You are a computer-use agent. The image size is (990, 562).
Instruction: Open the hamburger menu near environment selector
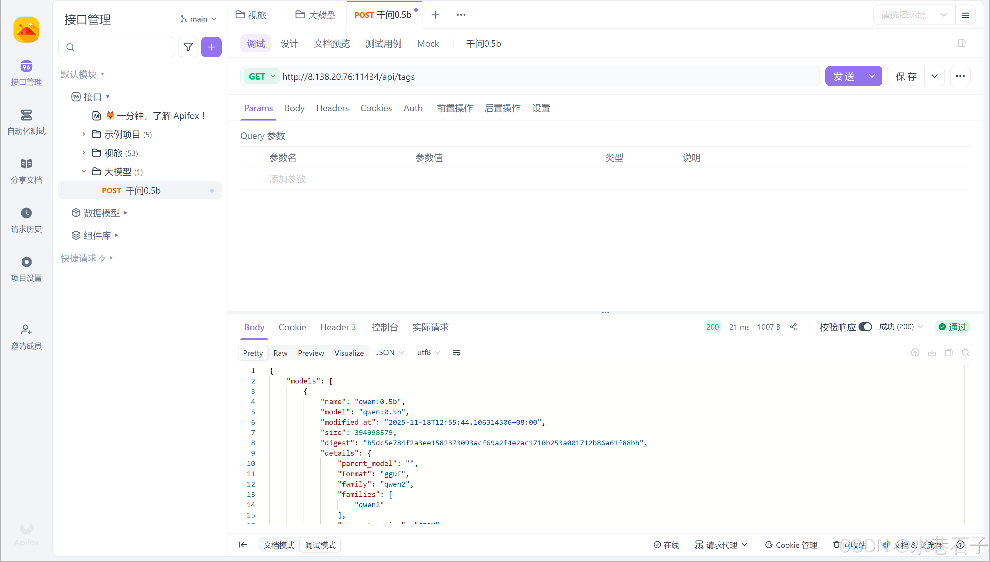pyautogui.click(x=965, y=15)
